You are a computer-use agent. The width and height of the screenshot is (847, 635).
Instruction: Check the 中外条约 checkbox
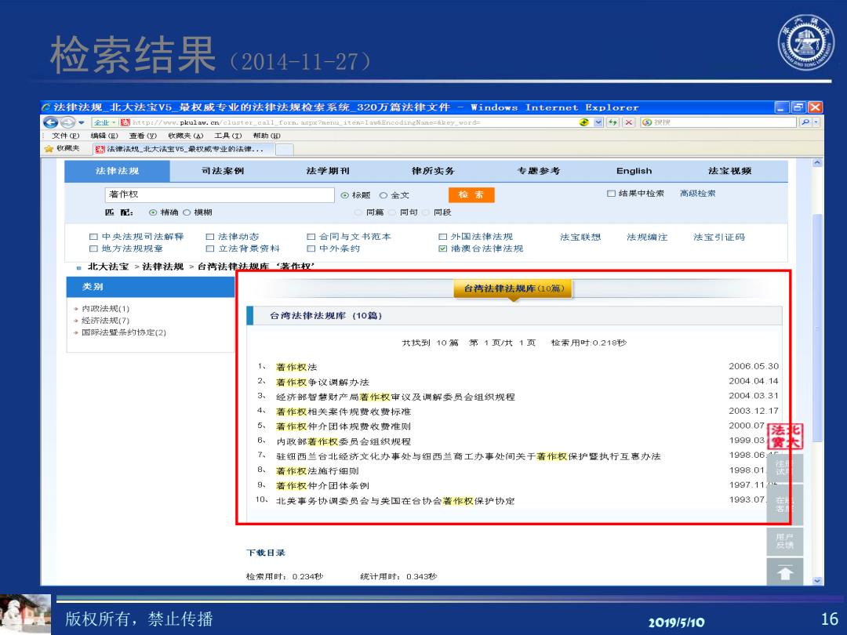[x=311, y=249]
